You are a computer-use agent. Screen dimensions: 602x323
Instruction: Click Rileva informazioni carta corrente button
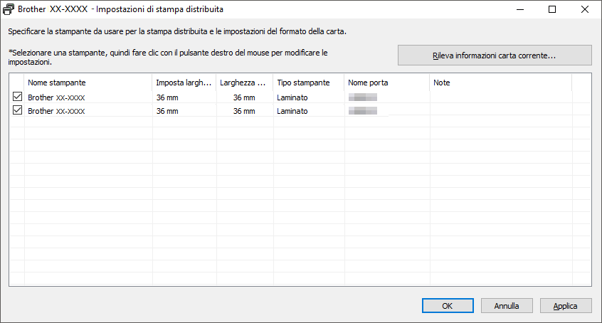point(495,55)
